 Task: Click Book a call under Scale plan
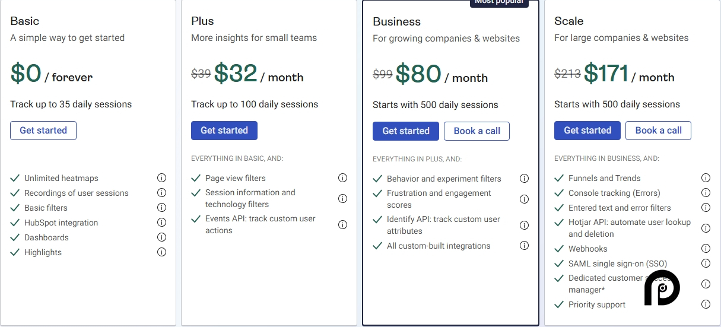point(659,131)
